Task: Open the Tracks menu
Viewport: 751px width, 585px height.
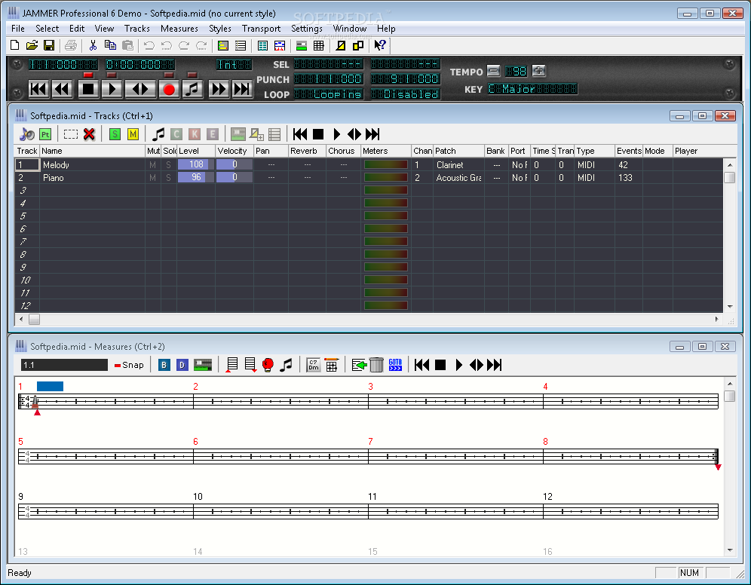Action: (x=137, y=29)
